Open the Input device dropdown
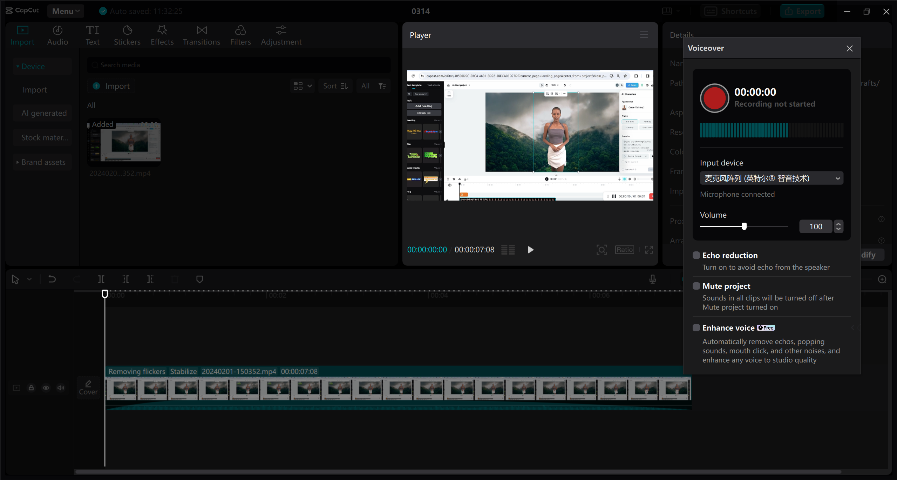The height and width of the screenshot is (480, 897). point(771,178)
